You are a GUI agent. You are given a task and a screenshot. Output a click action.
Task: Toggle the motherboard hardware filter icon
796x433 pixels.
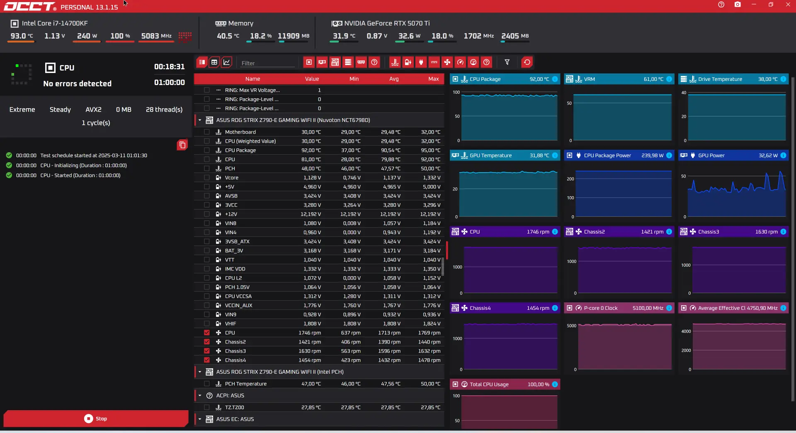coord(335,62)
